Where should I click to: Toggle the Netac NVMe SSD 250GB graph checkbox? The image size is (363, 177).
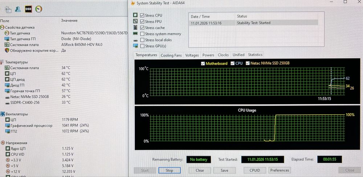click(248, 63)
